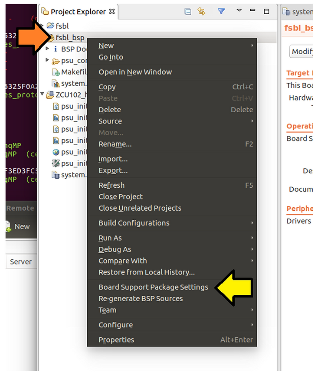Click the psu_cor folder icon
Viewport: 321px width, 372px height.
point(56,61)
